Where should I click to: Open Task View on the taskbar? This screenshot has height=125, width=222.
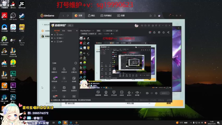click(54, 123)
